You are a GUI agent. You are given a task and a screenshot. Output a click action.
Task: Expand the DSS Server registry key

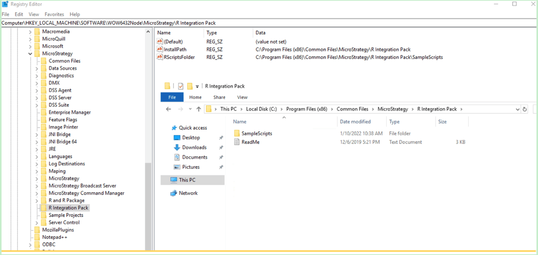tap(37, 98)
